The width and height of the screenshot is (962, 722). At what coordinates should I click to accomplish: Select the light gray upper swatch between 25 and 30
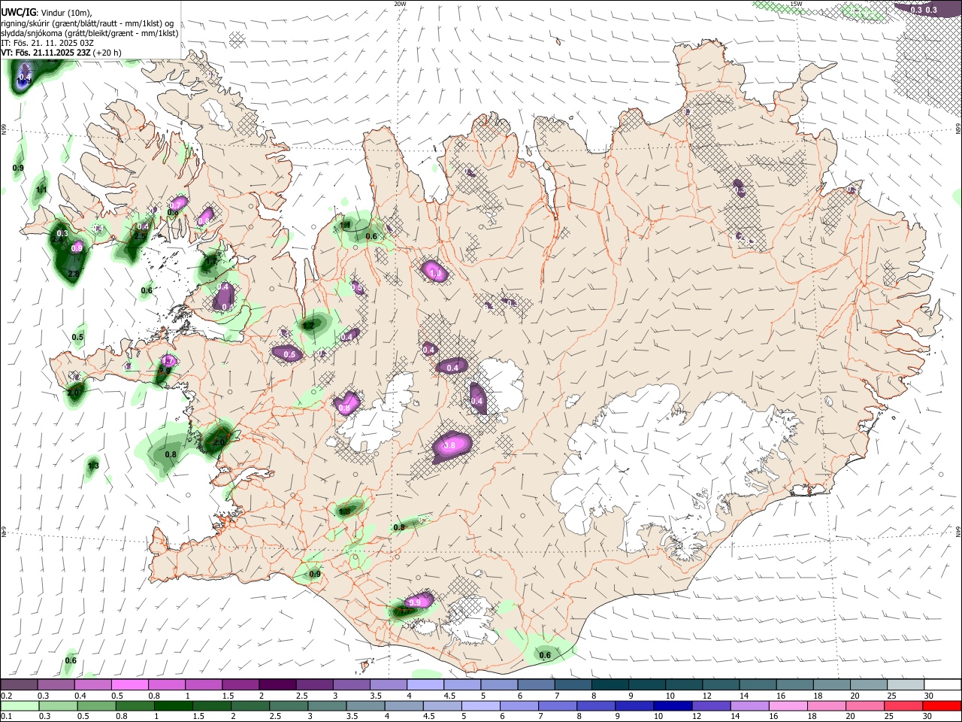click(x=906, y=684)
